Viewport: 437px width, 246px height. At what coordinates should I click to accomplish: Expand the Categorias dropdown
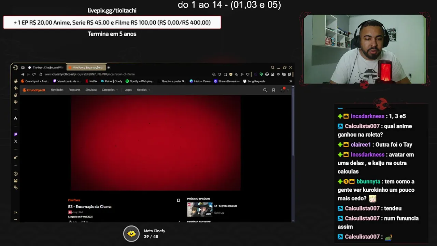(x=110, y=90)
